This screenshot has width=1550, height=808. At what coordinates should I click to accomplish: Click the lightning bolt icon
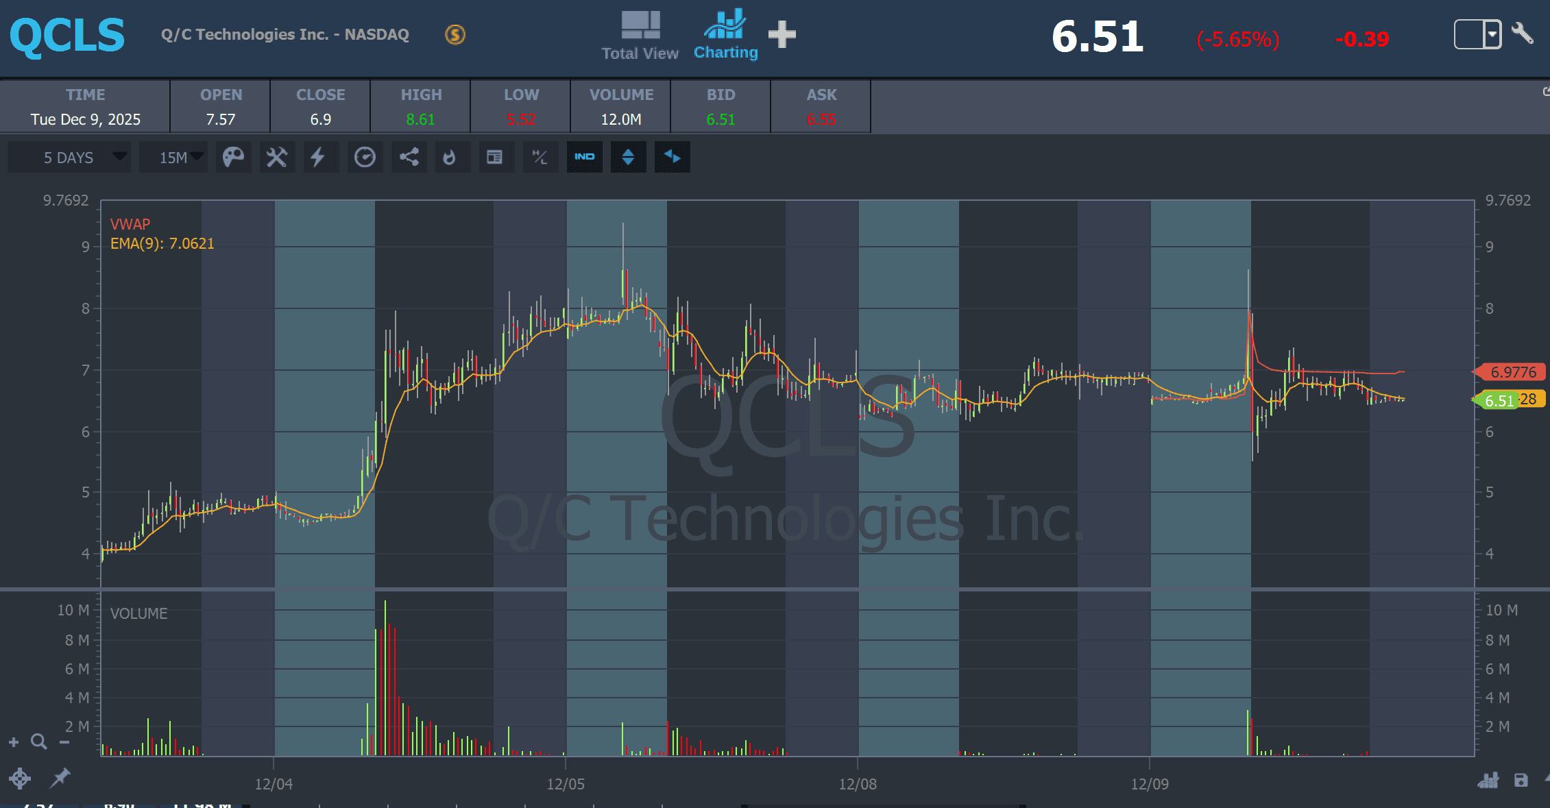[317, 158]
